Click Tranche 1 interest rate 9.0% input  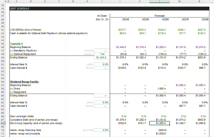pos(102,64)
